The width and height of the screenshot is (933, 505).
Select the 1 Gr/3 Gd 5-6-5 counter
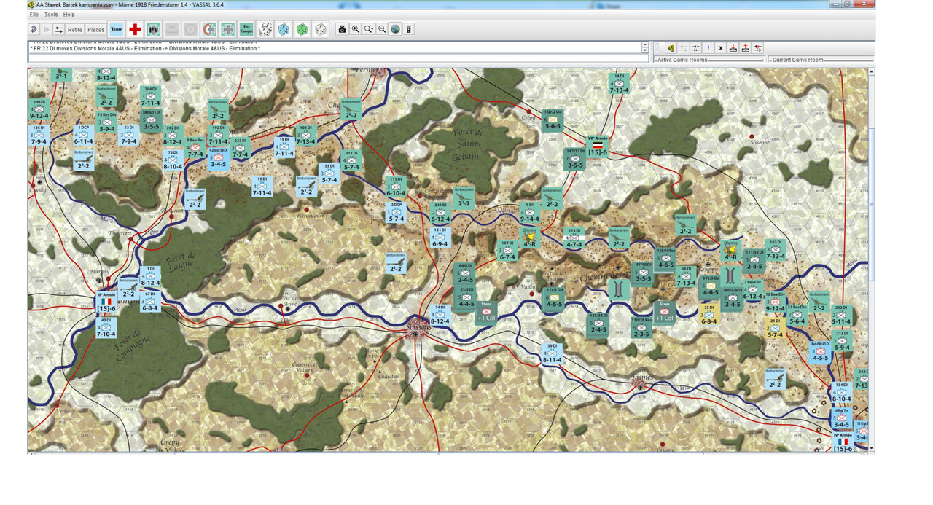553,120
